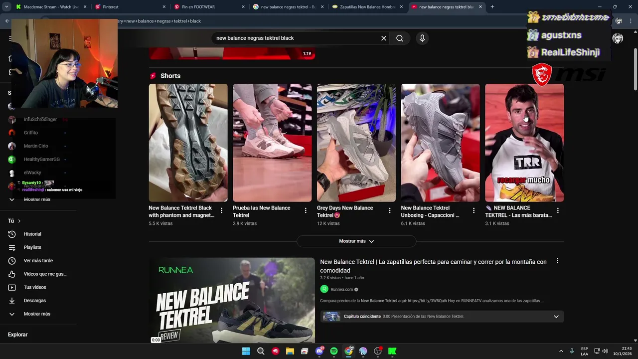Viewport: 638px width, 359px height.
Task: Open options for Las más barata short
Action: click(x=558, y=211)
